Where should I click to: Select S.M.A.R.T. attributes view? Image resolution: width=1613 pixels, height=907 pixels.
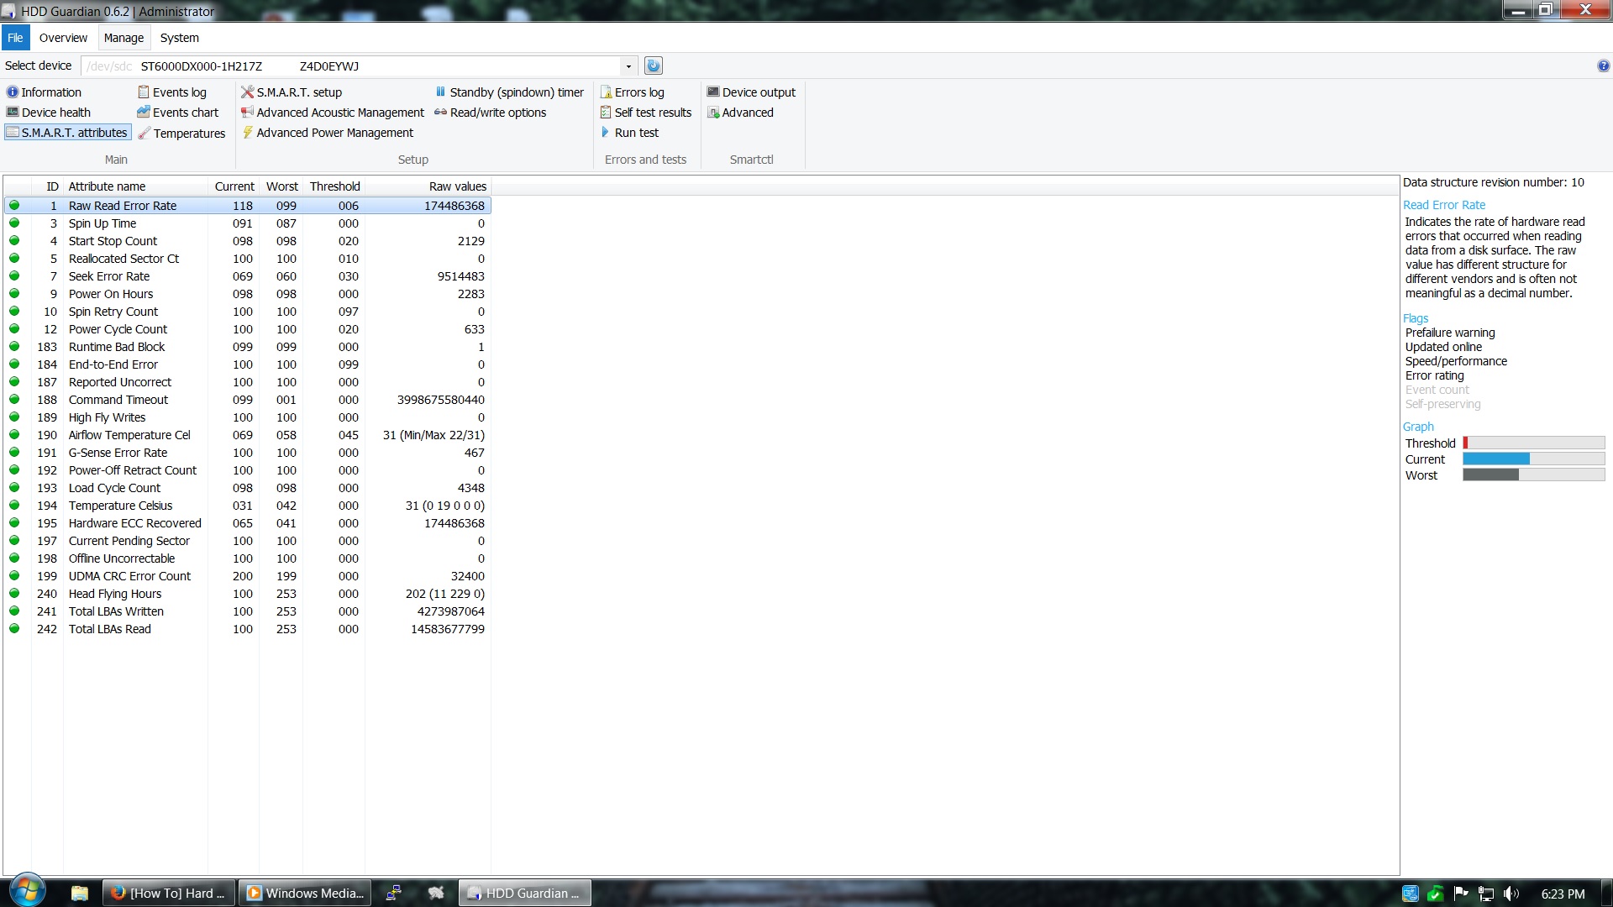click(x=67, y=133)
